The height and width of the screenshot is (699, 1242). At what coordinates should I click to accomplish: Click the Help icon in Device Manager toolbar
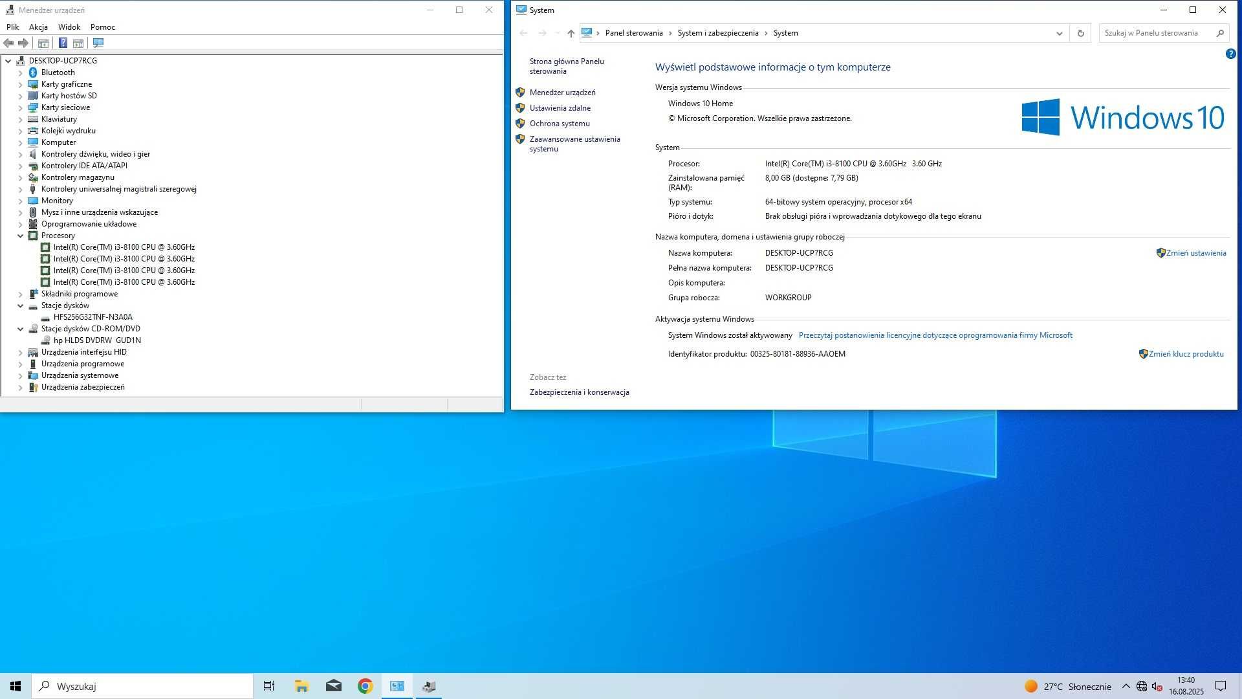coord(63,43)
